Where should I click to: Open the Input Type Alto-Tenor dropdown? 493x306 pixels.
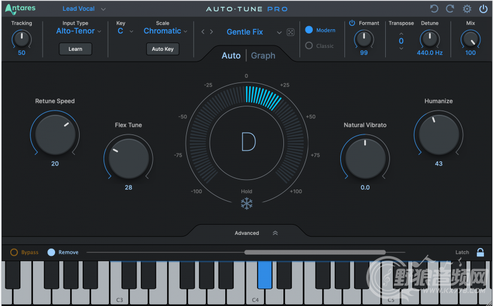coord(78,31)
